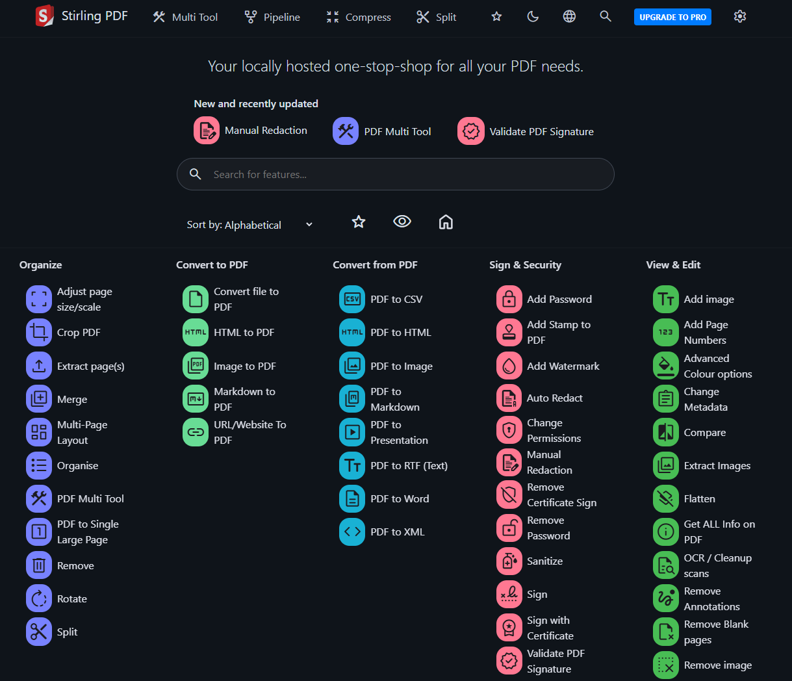This screenshot has height=681, width=792.
Task: Open the language globe dropdown
Action: click(x=569, y=17)
